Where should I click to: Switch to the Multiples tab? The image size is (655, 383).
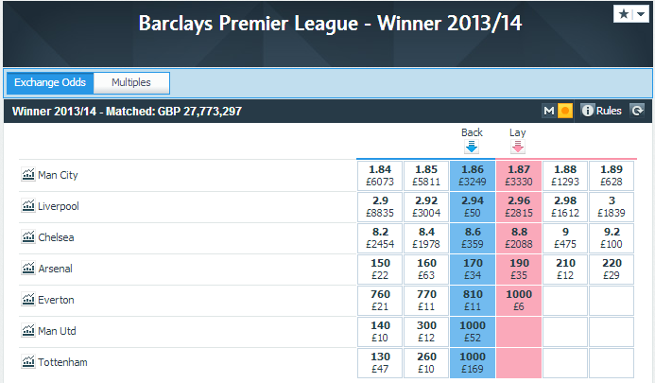pos(131,82)
